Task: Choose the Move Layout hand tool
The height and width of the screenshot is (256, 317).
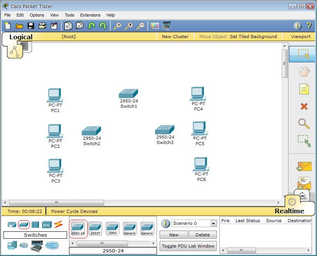Action: [304, 72]
